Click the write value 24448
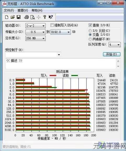 tap(101, 80)
